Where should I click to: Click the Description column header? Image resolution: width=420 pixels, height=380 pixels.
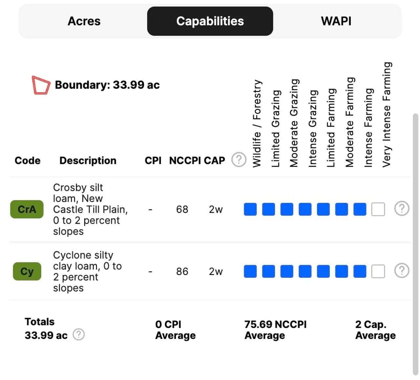pos(88,160)
